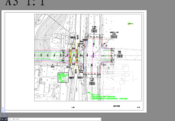
Task: Select the yellow north arrow symbol
Action: [x=130, y=24]
